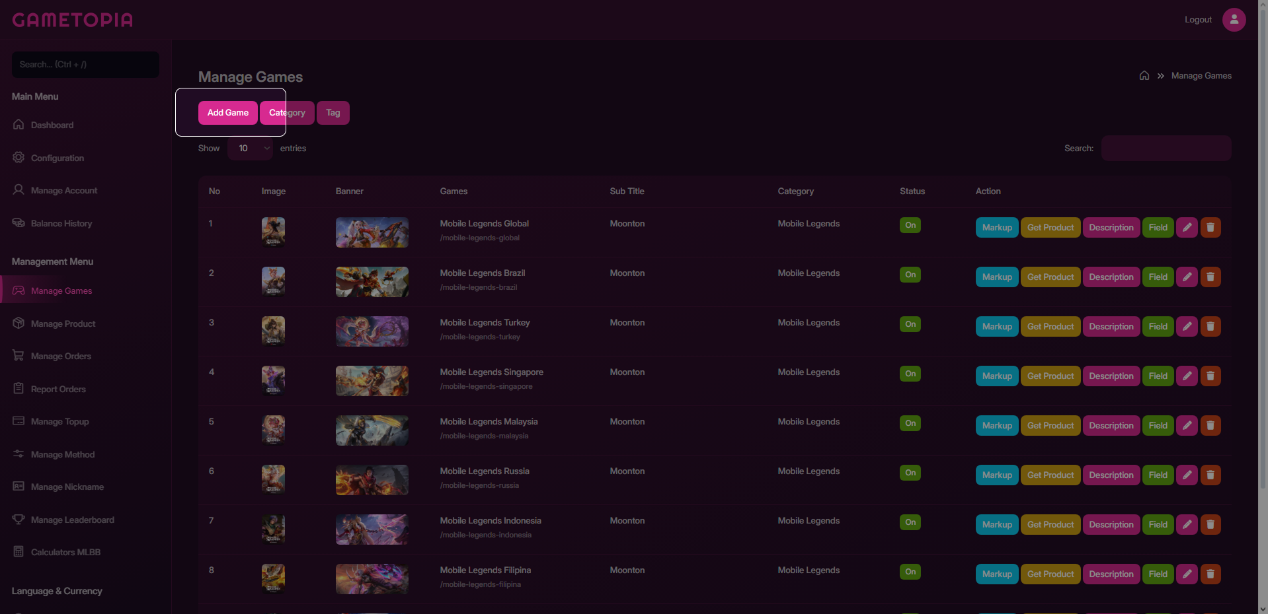Click the Configuration gear icon
The height and width of the screenshot is (614, 1268).
click(x=19, y=157)
